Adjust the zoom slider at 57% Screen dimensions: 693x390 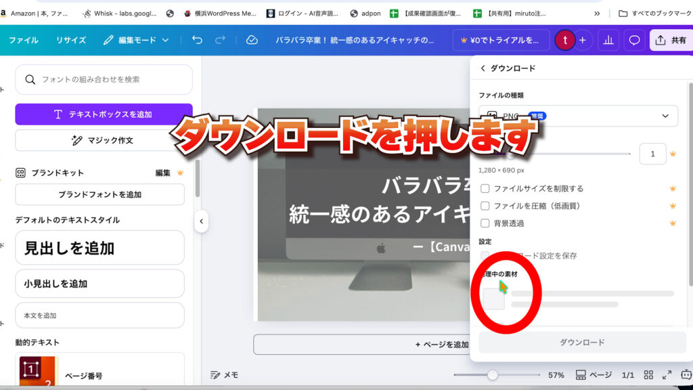click(493, 374)
